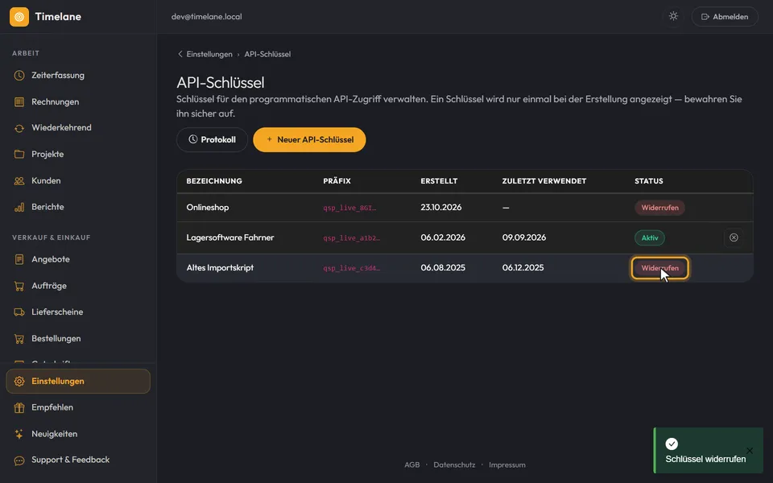
Task: Click the Widerrufen badge for Onlineshop
Action: 659,208
